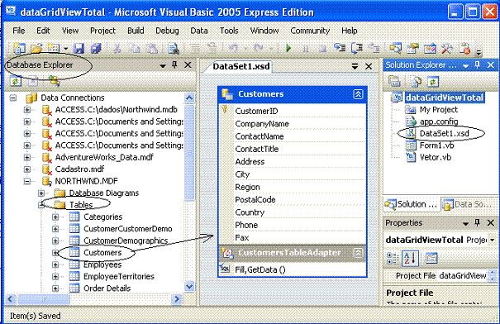Collapse the CustomersTableAdapter section
The height and width of the screenshot is (324, 500).
[358, 253]
